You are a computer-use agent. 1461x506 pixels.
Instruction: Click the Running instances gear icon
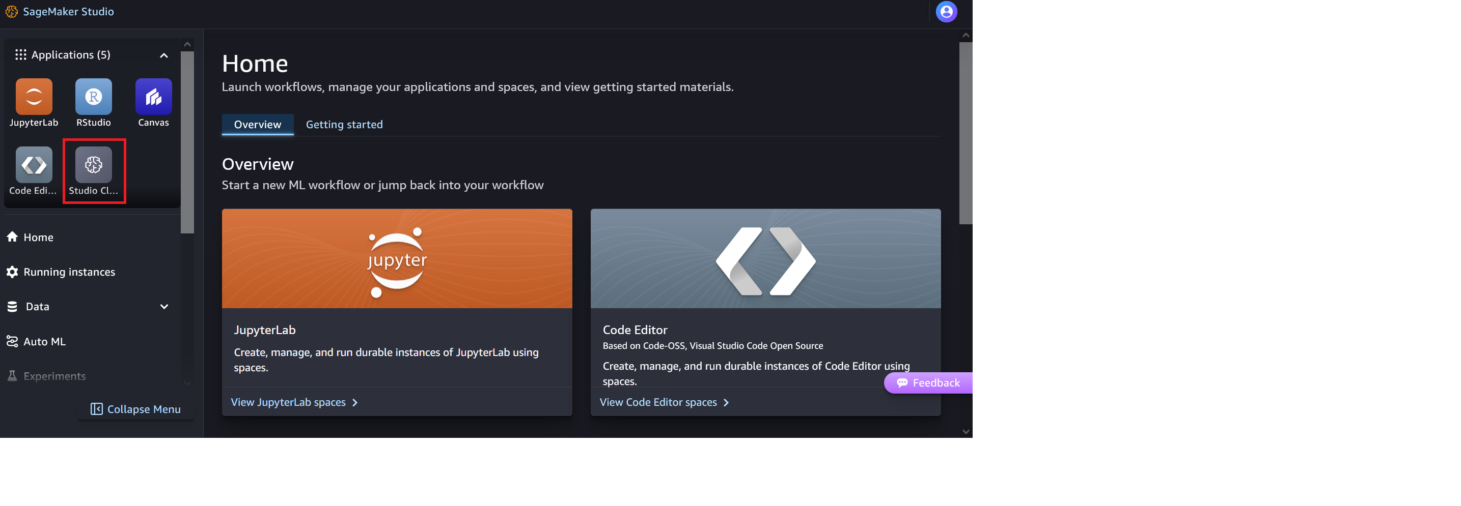tap(12, 272)
